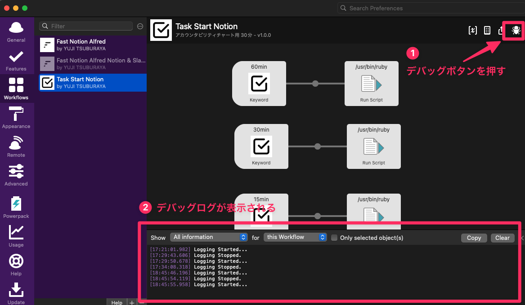
Task: Add a new workflow with plus button
Action: (x=132, y=302)
